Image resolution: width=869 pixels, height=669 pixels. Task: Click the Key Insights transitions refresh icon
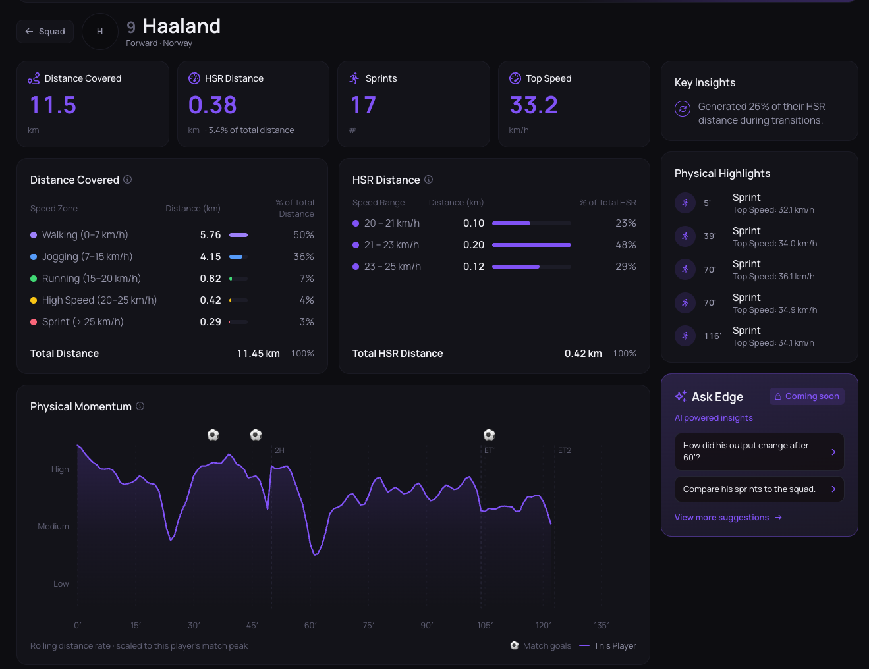click(683, 109)
